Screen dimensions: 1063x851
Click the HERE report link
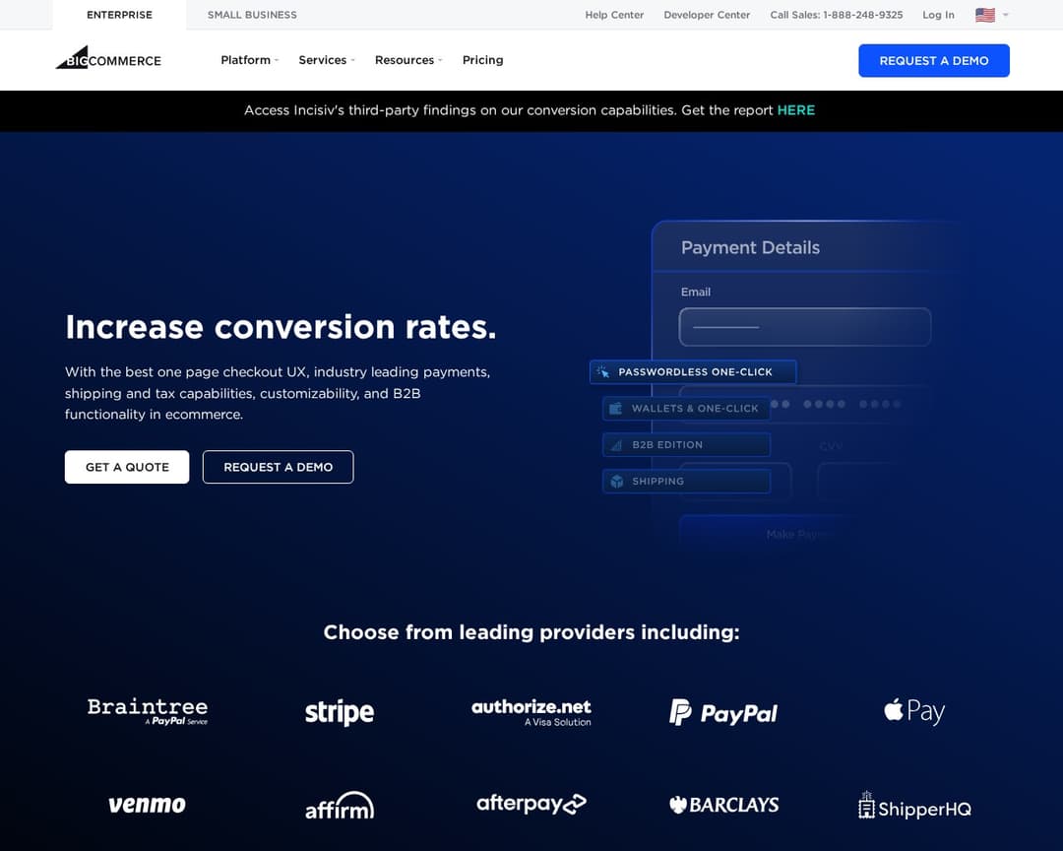796,110
